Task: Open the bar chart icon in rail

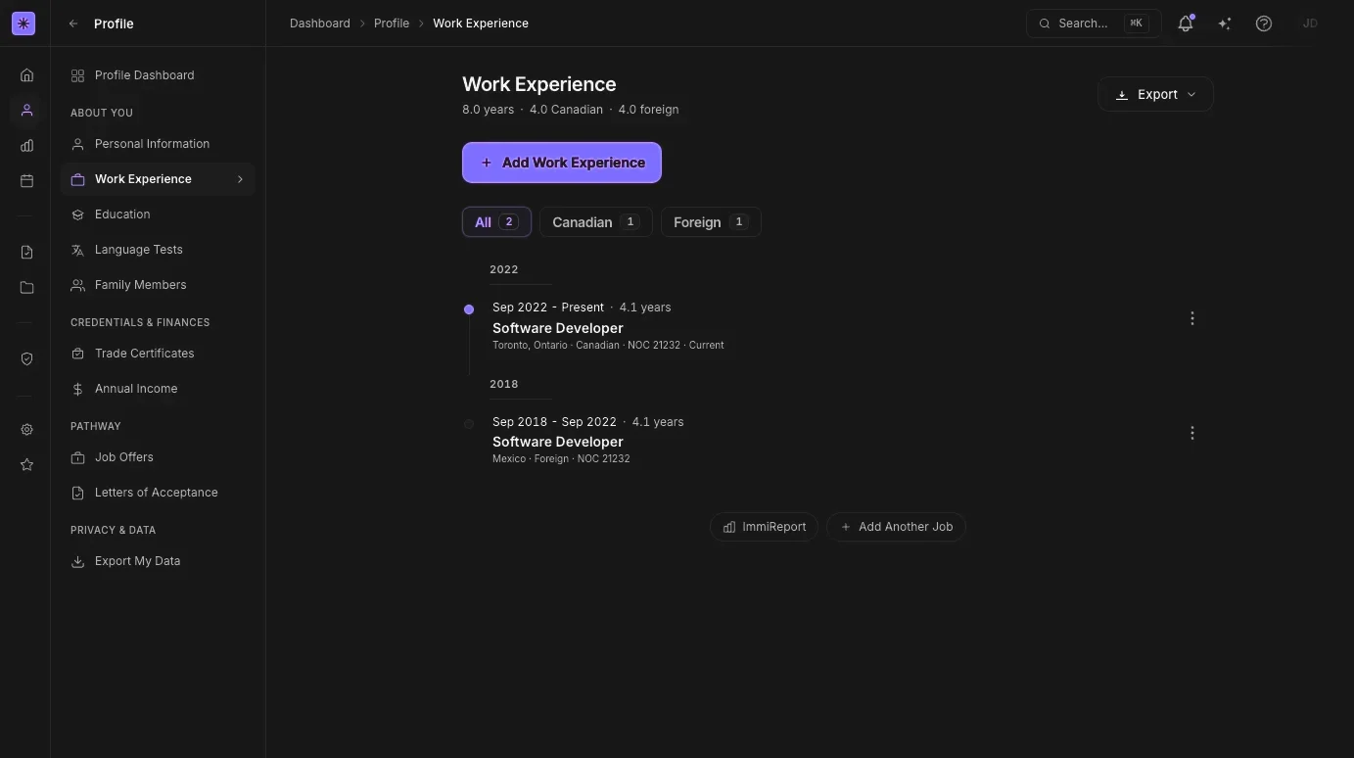Action: tap(26, 146)
